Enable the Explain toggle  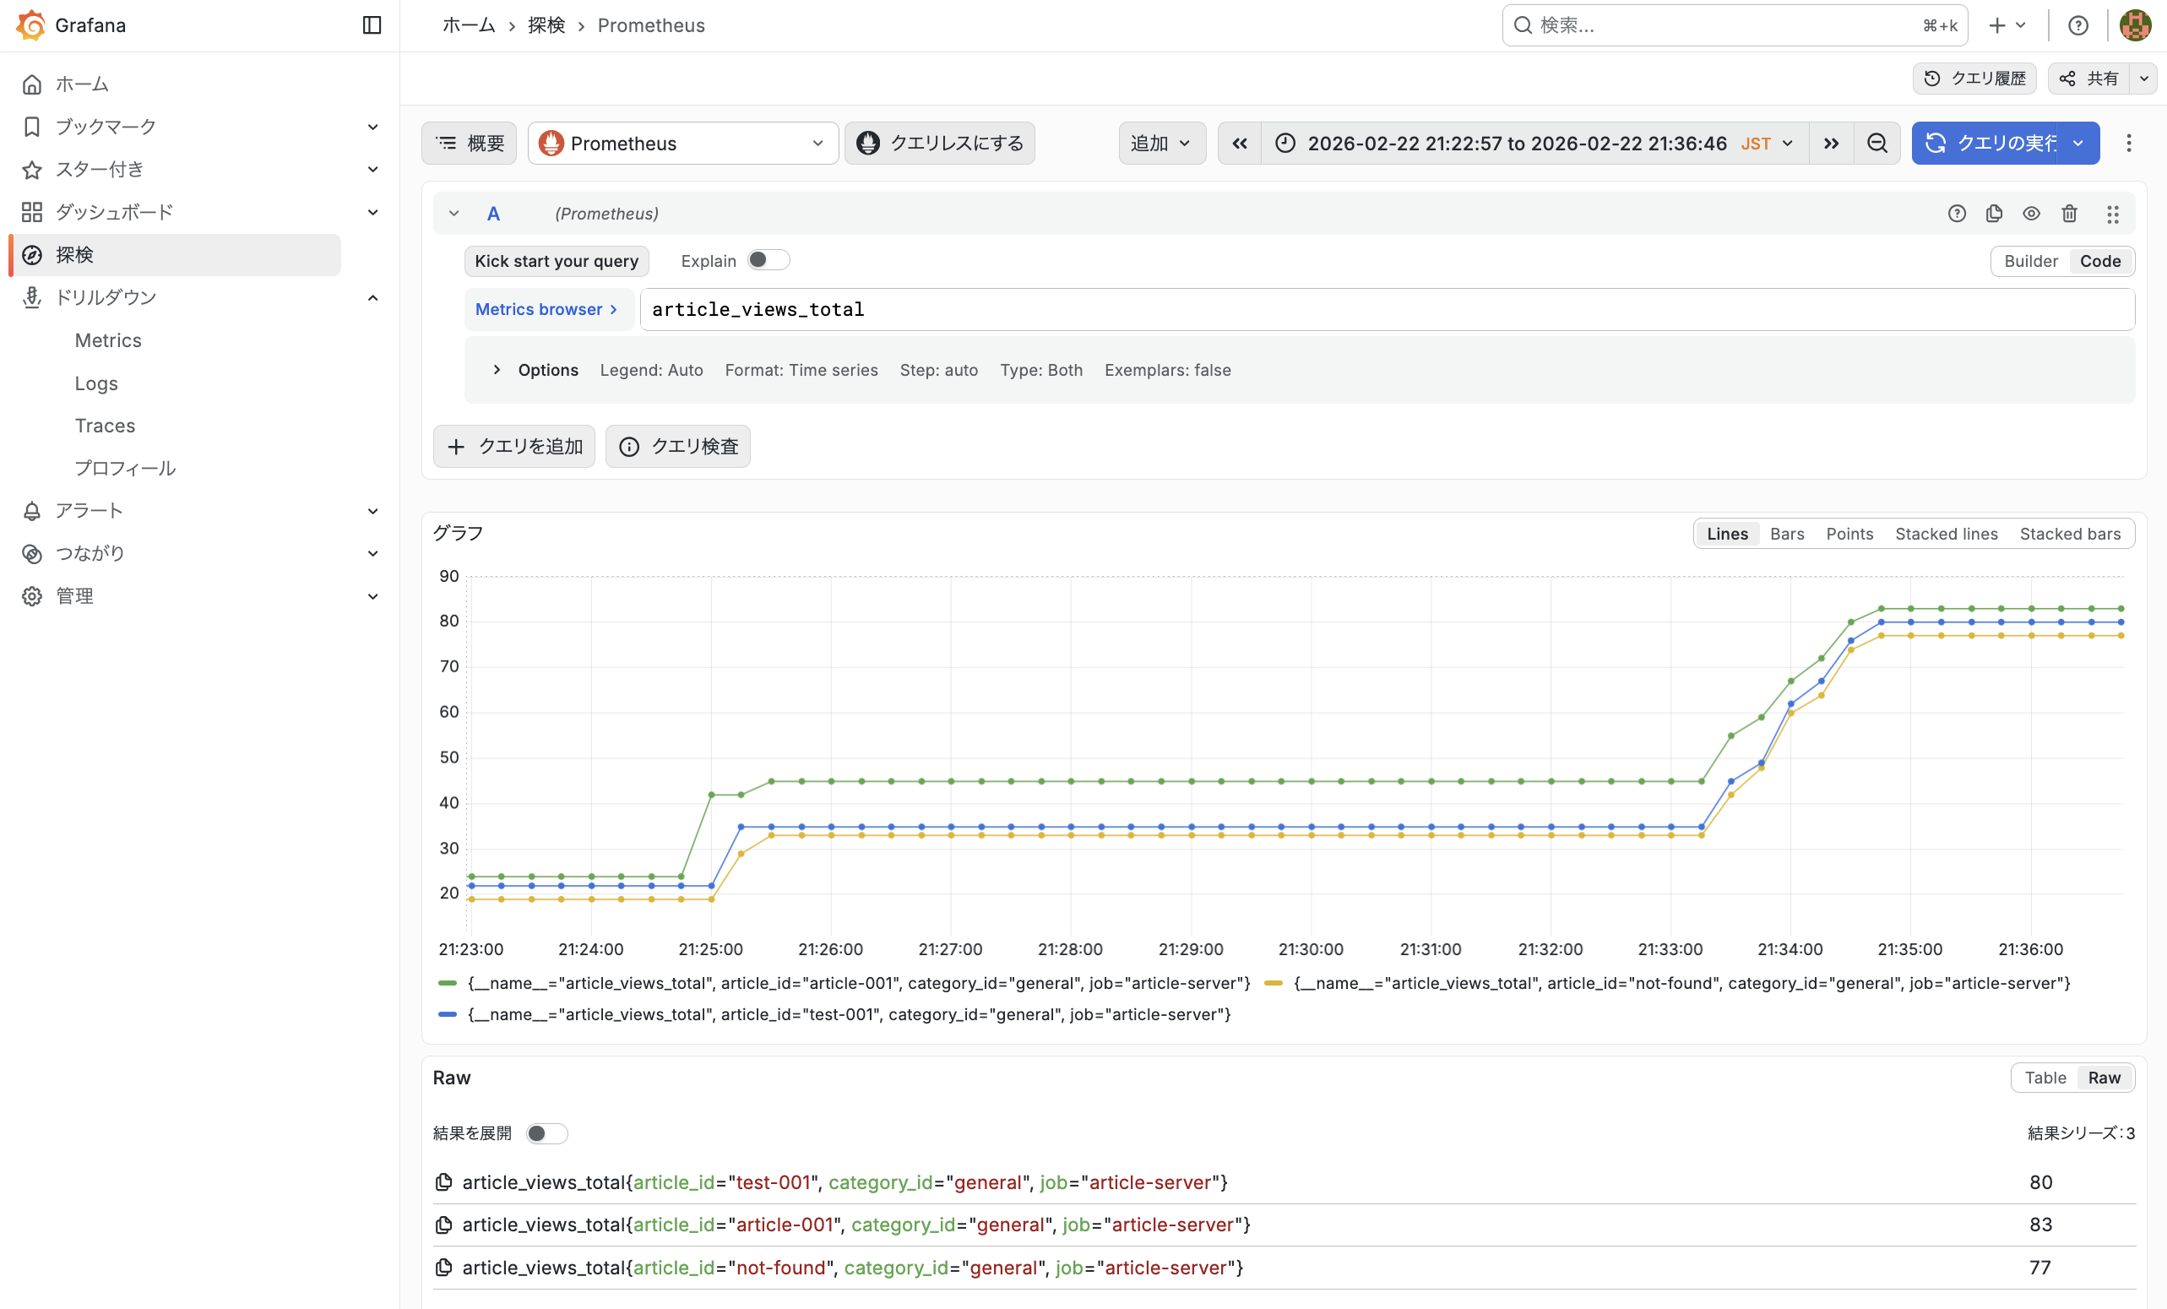click(768, 260)
